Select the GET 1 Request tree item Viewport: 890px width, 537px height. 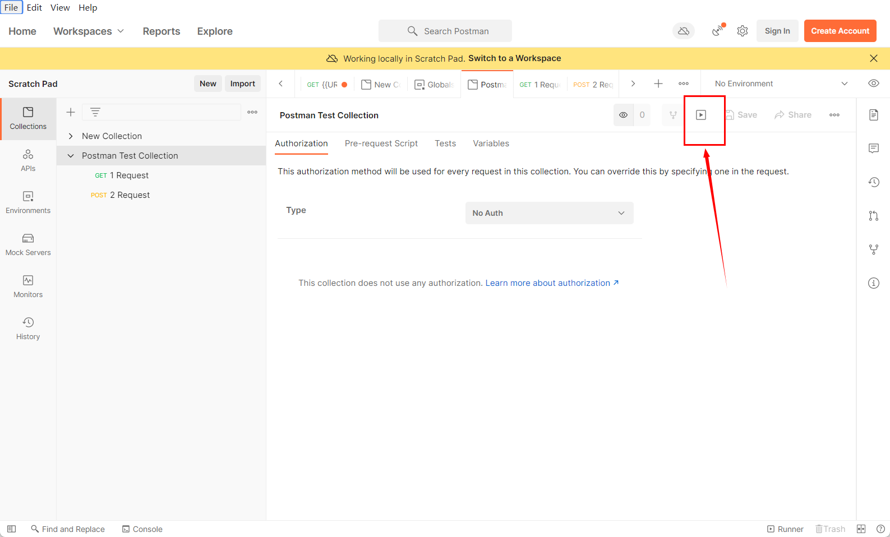point(161,175)
